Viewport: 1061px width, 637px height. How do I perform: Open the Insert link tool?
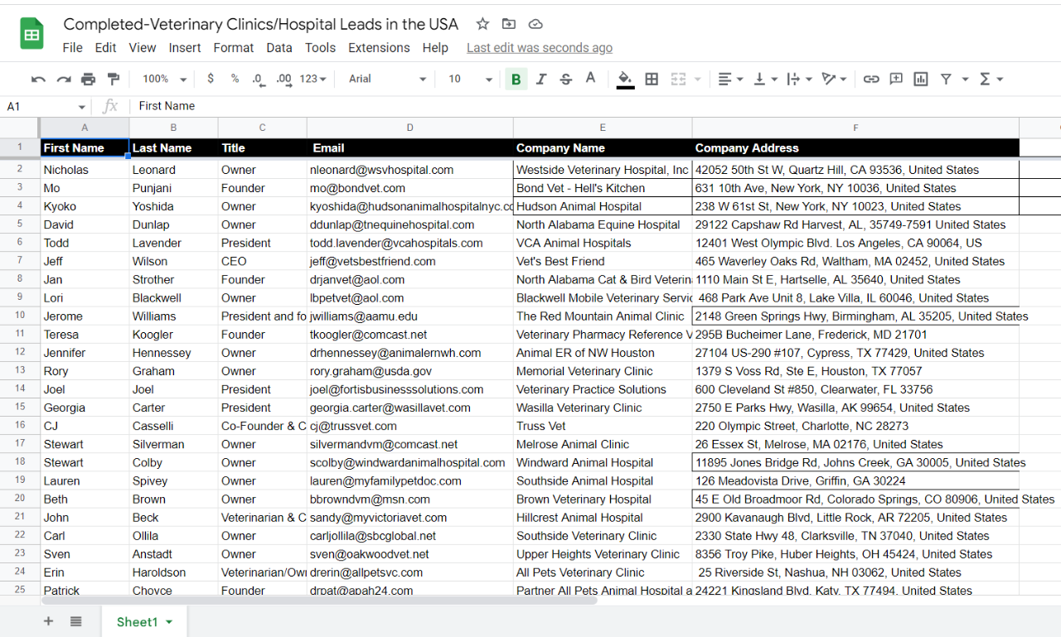871,79
